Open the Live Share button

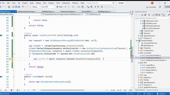click(151, 7)
